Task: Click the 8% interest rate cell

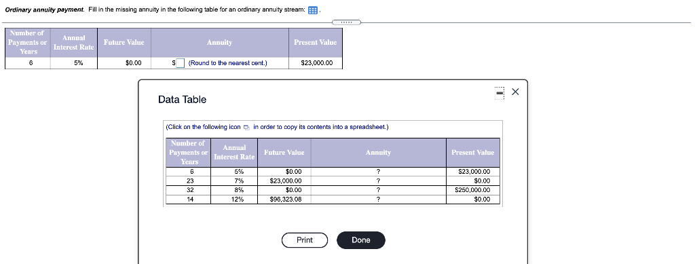Action: [234, 190]
